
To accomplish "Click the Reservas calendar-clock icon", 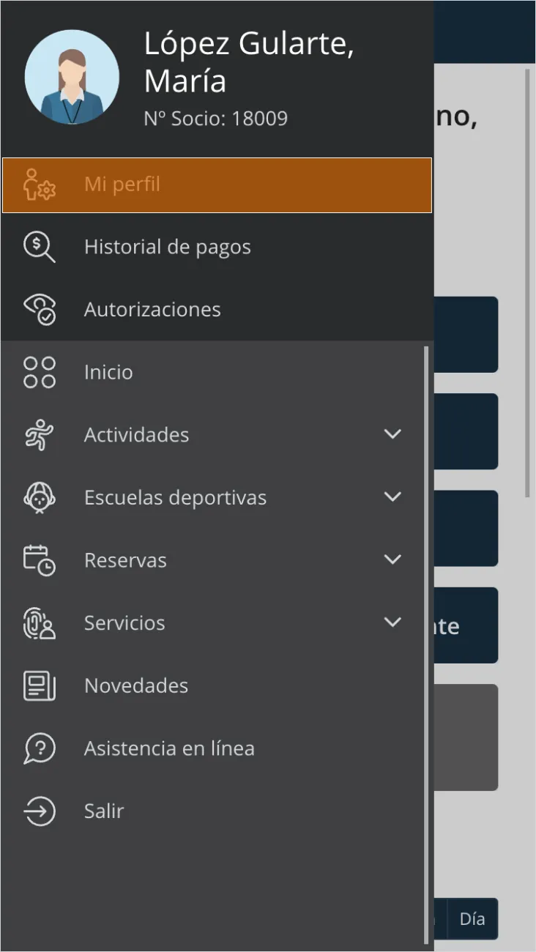I will [x=40, y=560].
